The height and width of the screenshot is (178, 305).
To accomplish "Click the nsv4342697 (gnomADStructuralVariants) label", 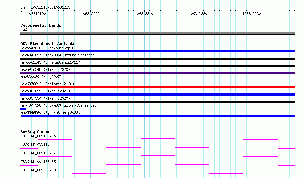I will coord(59,55).
